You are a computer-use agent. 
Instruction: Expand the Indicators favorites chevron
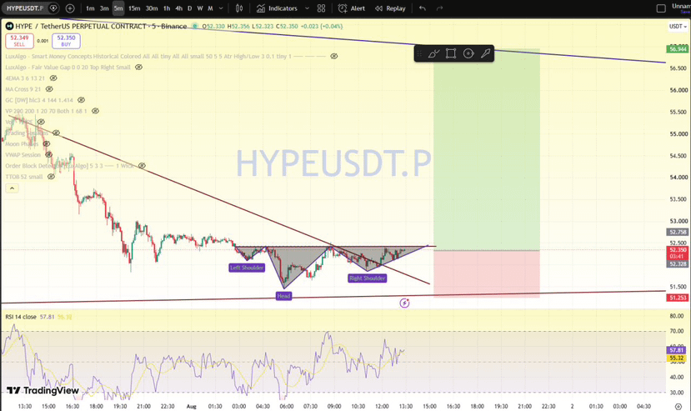point(308,8)
